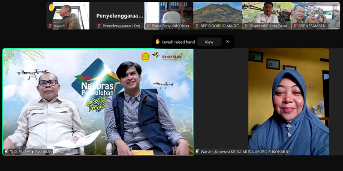Click muted mic icon on Penyelenggaraan Kerj tile
343x171 pixels.
pyautogui.click(x=99, y=26)
